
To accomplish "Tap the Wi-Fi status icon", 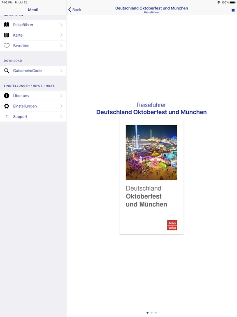I will tap(218, 2).
